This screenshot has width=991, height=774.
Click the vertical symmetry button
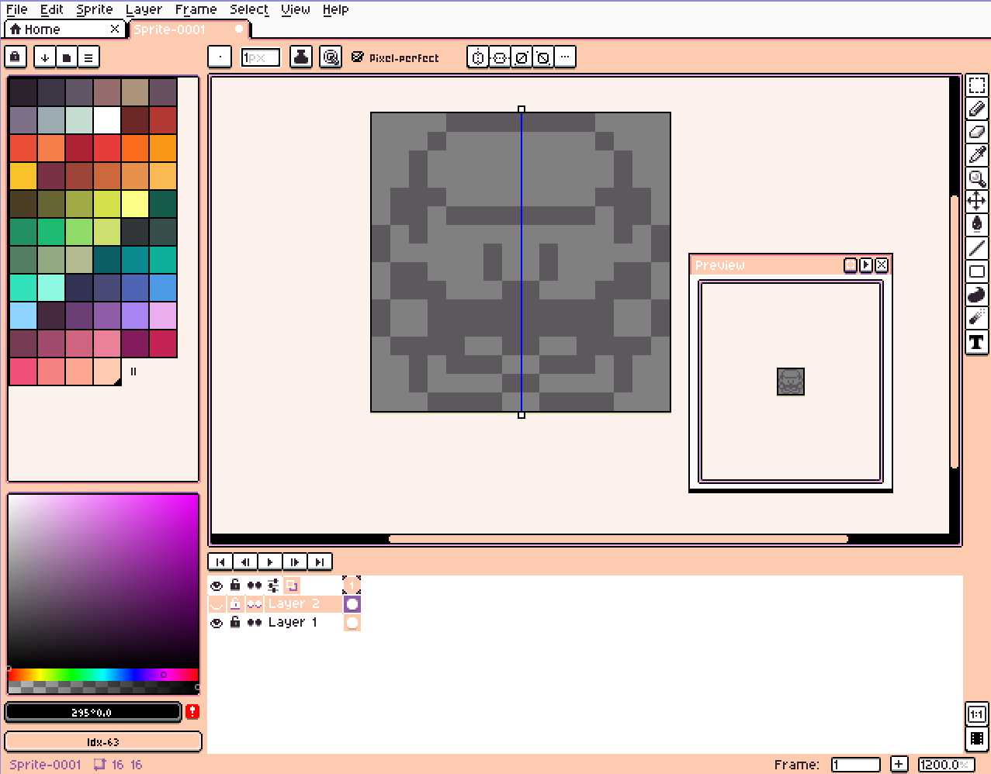(x=478, y=57)
